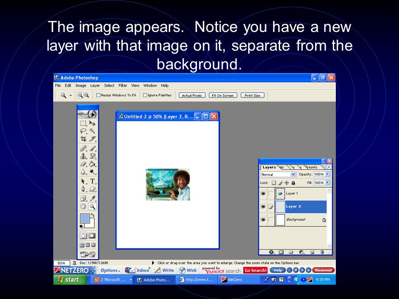
Task: Open the Layer menu
Action: [95, 86]
